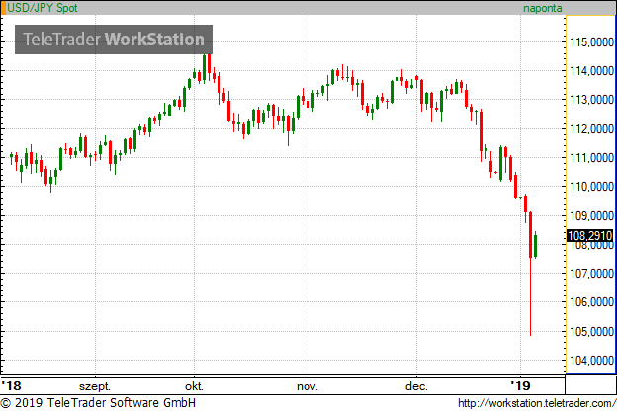Click the nov. month label on time axis
This screenshot has width=617, height=412.
pos(308,386)
